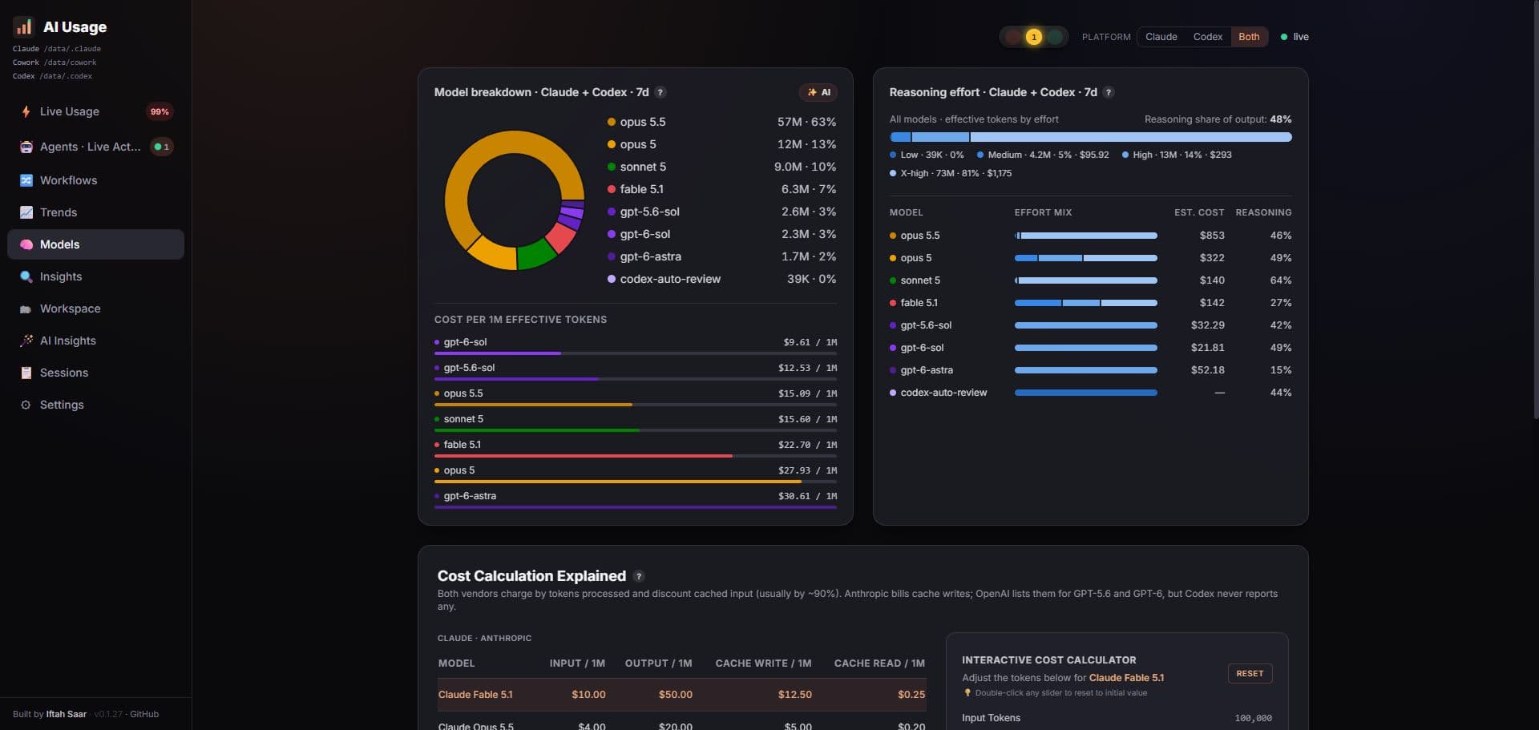
Task: Click the all-models effort distribution bar
Action: pos(1090,137)
